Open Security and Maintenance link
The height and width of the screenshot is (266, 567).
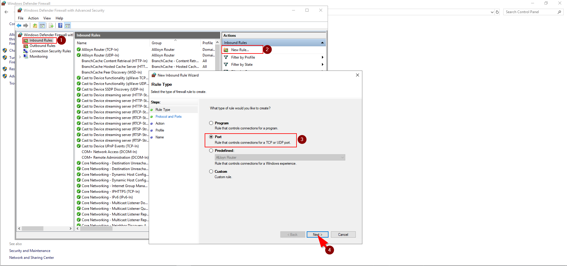pyautogui.click(x=30, y=251)
